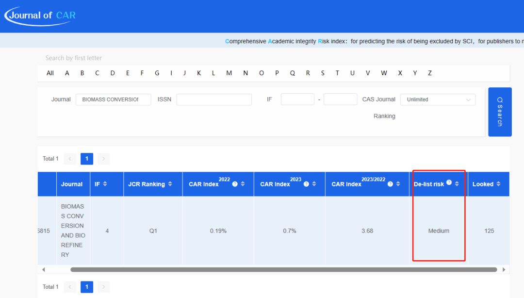This screenshot has height=298, width=524.
Task: Filter journals by letter O
Action: tap(262, 73)
